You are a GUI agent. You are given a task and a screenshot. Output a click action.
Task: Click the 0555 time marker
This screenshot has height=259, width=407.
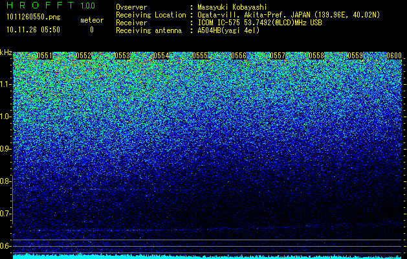(x=200, y=56)
